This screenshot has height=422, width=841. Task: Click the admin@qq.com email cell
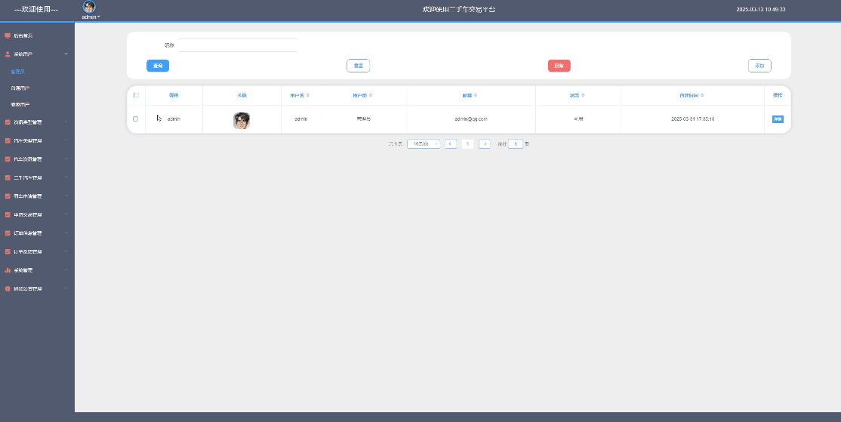click(x=471, y=119)
